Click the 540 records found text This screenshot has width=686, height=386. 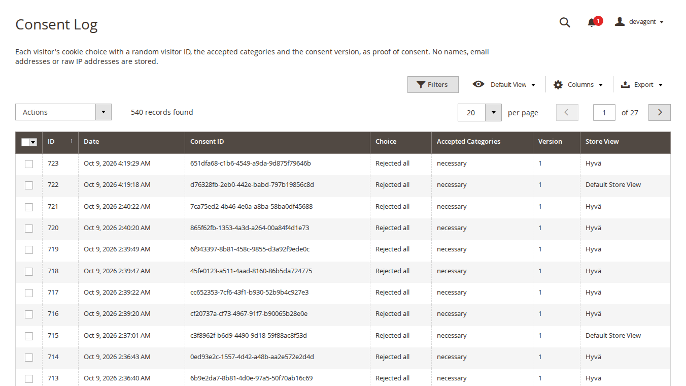(162, 112)
